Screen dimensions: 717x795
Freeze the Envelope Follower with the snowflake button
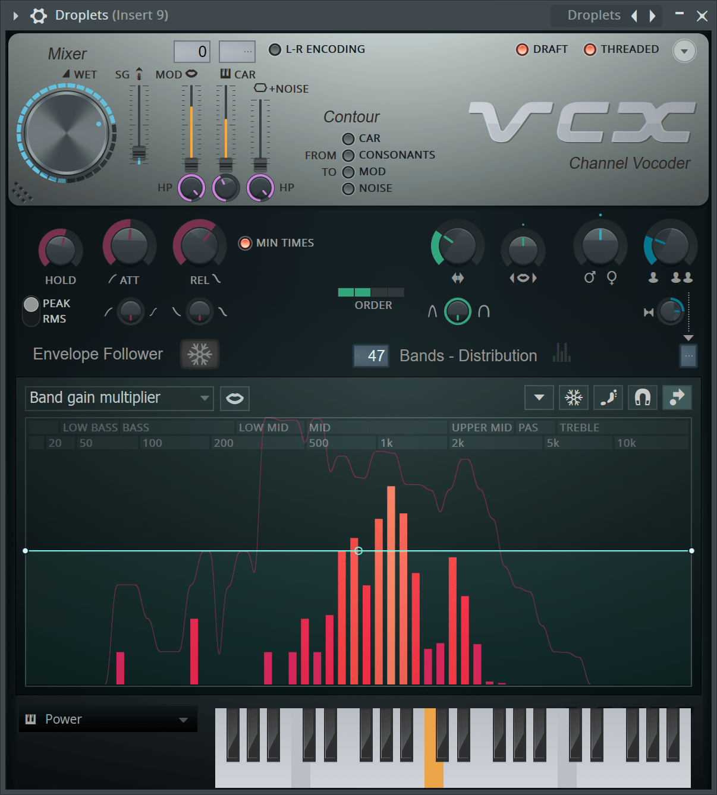pos(199,354)
